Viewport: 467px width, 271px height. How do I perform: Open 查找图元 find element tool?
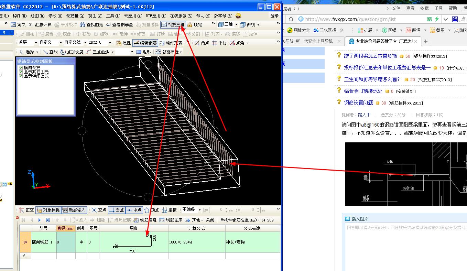tap(91, 25)
